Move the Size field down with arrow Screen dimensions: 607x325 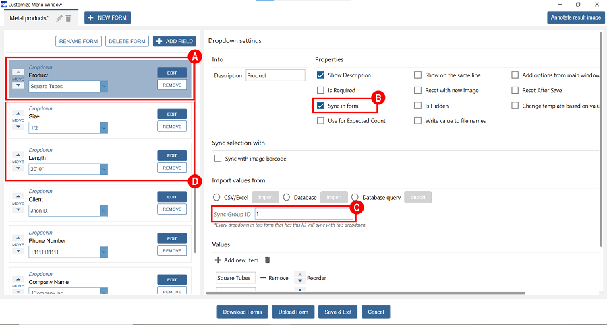(18, 129)
